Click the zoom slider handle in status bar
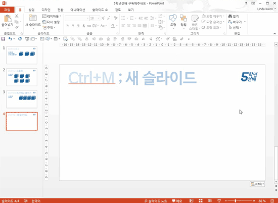Image resolution: width=278 pixels, height=203 pixels. 235,200
